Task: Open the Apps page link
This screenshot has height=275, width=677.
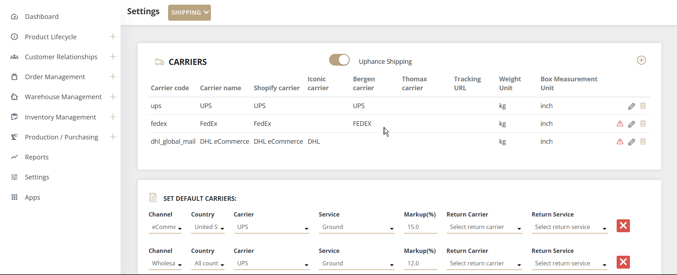Action: pyautogui.click(x=32, y=198)
